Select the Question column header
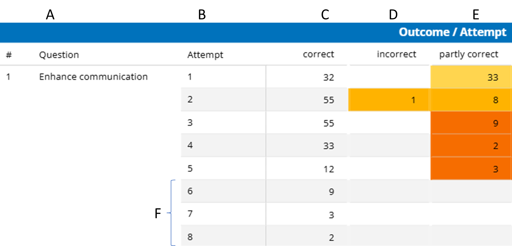The image size is (512, 246). tap(59, 55)
